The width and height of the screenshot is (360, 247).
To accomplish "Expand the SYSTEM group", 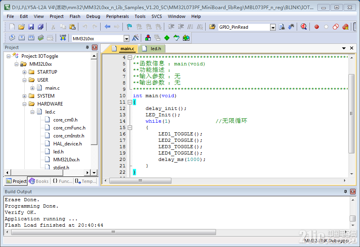I will click(24, 96).
